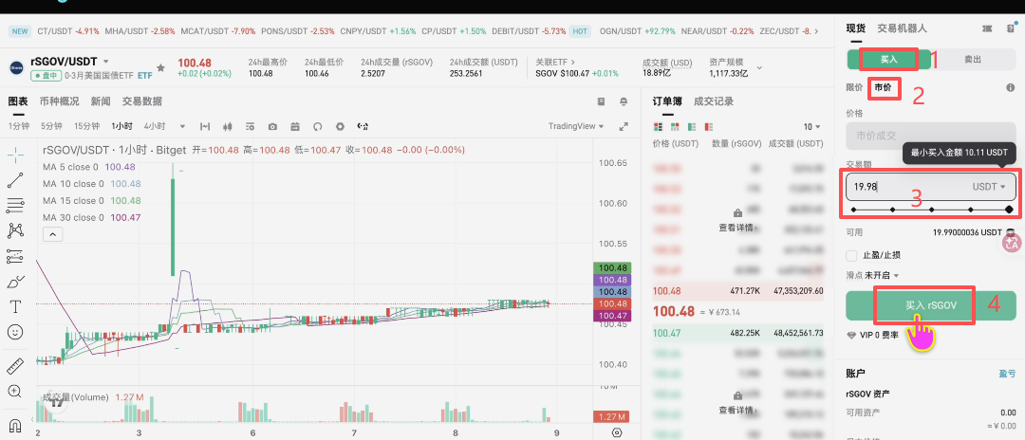Screen dimensions: 1025x440
Task: Open the date range calendar icon
Action: (295, 126)
